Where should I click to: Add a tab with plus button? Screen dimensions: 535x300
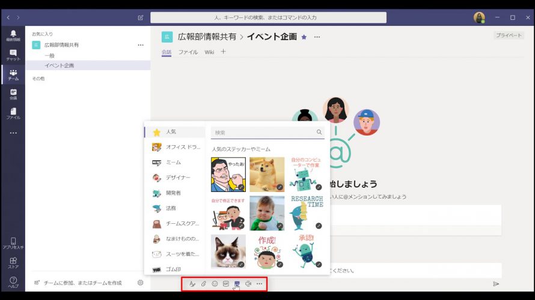(x=223, y=52)
